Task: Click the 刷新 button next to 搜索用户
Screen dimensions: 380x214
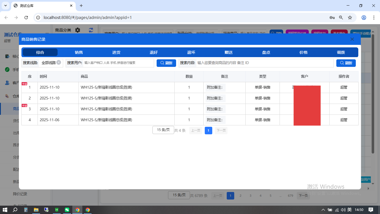Action: tap(166, 63)
